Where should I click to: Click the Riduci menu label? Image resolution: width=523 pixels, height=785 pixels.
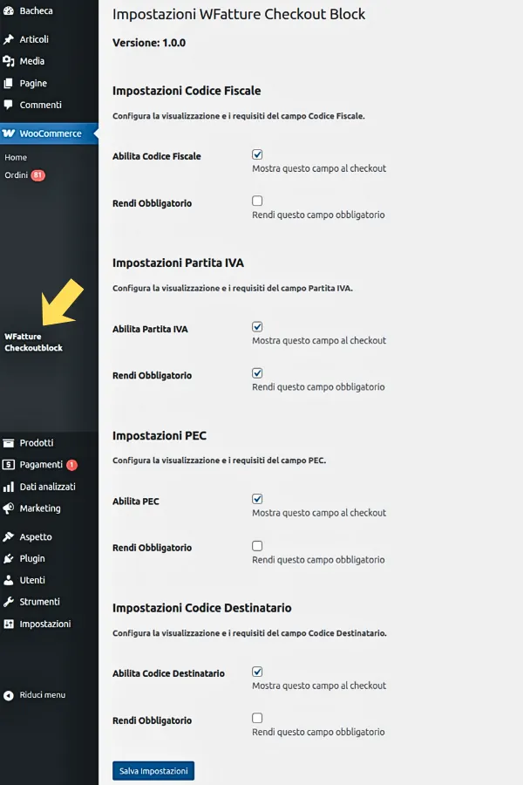(43, 695)
